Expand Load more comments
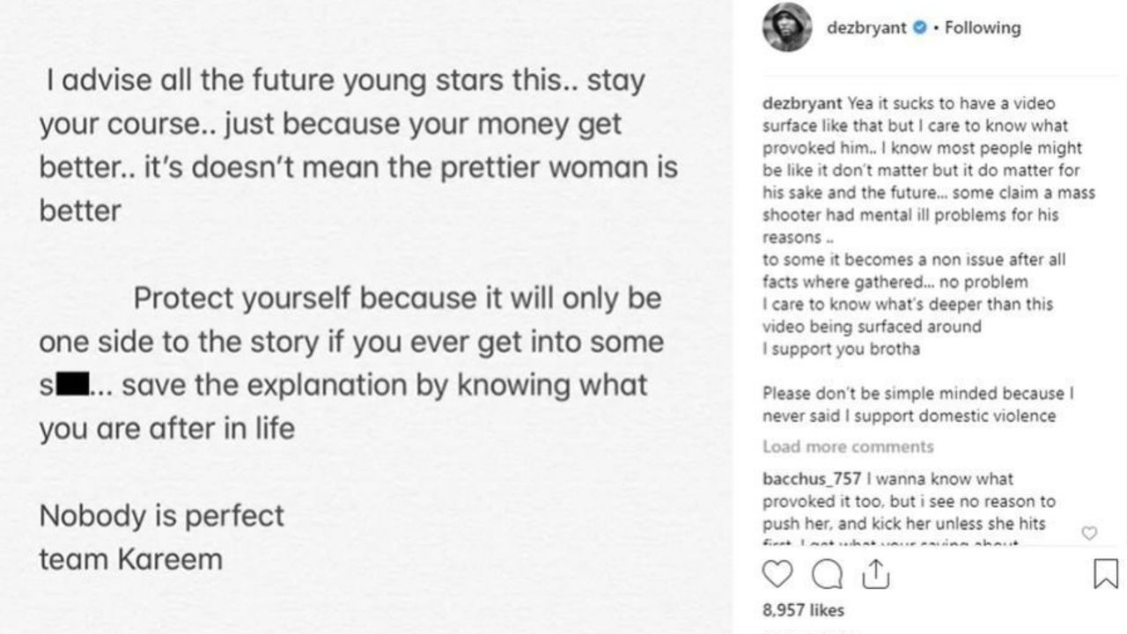Viewport: 1127px width, 634px height. (848, 446)
